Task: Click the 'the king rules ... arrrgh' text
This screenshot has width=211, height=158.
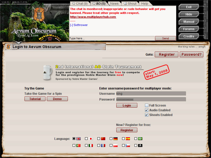Action: click(192, 47)
